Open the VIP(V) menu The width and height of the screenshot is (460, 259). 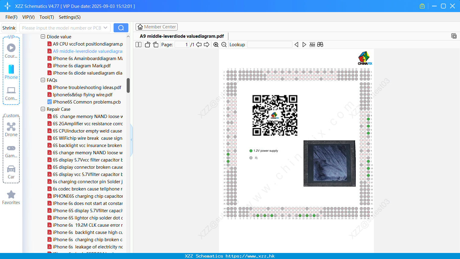pos(28,17)
